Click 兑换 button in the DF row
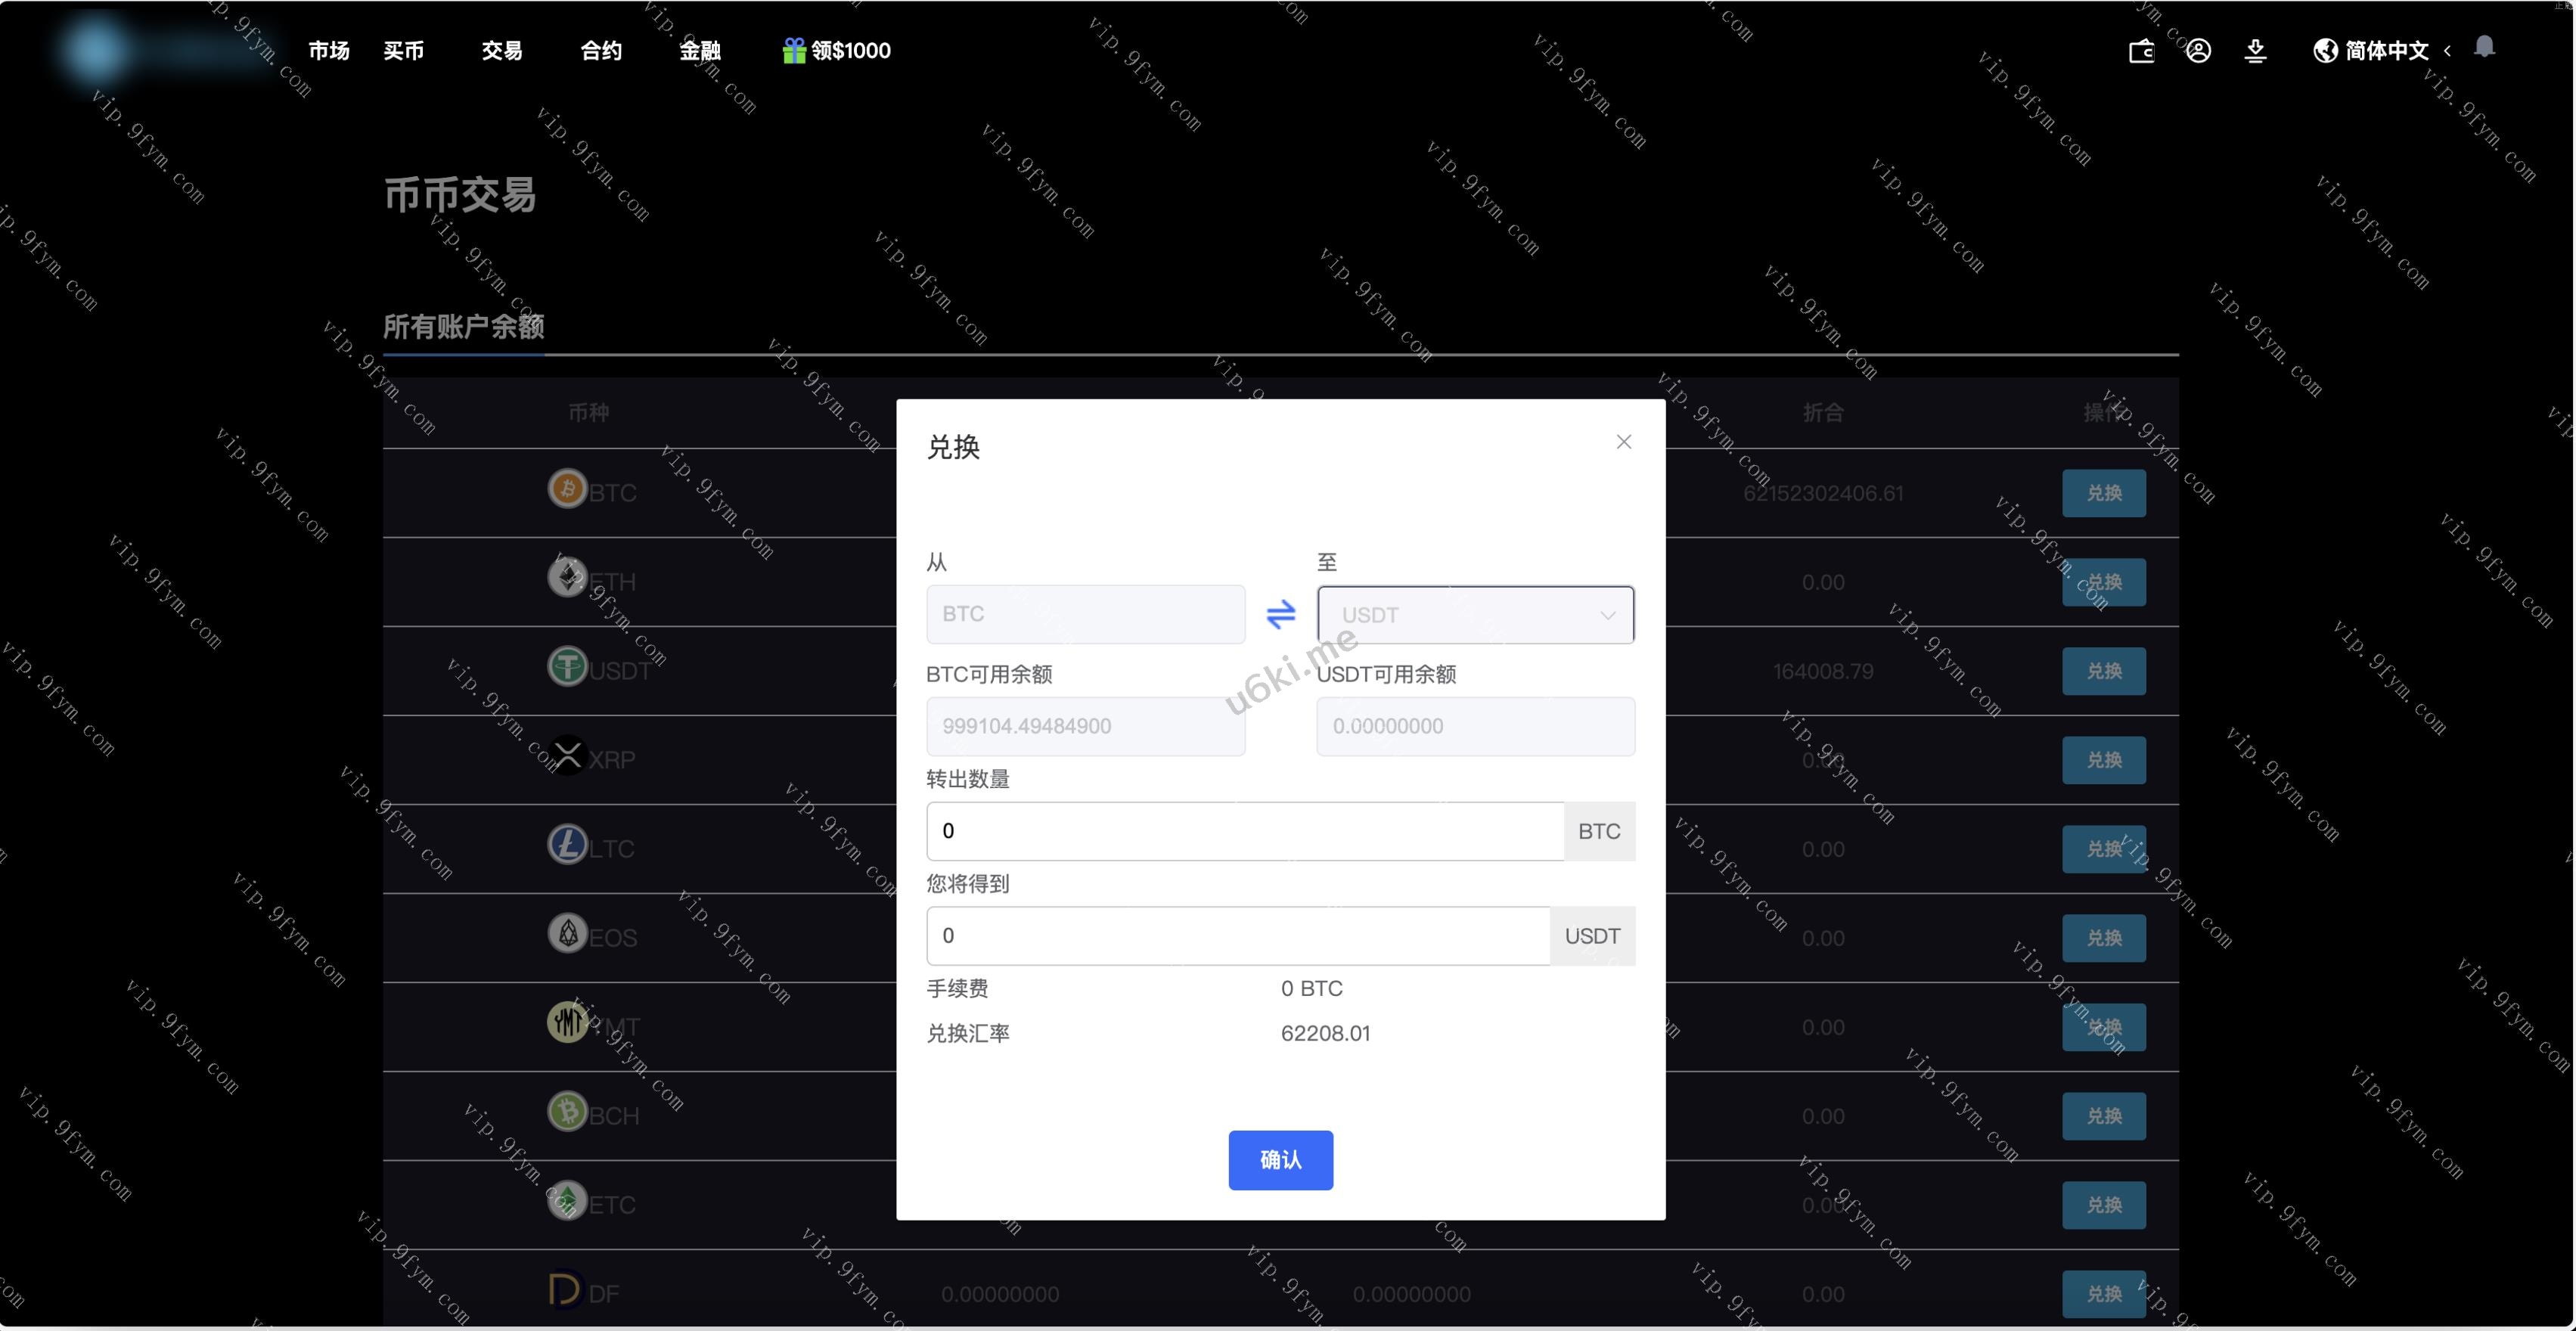This screenshot has width=2576, height=1331. [x=2103, y=1293]
